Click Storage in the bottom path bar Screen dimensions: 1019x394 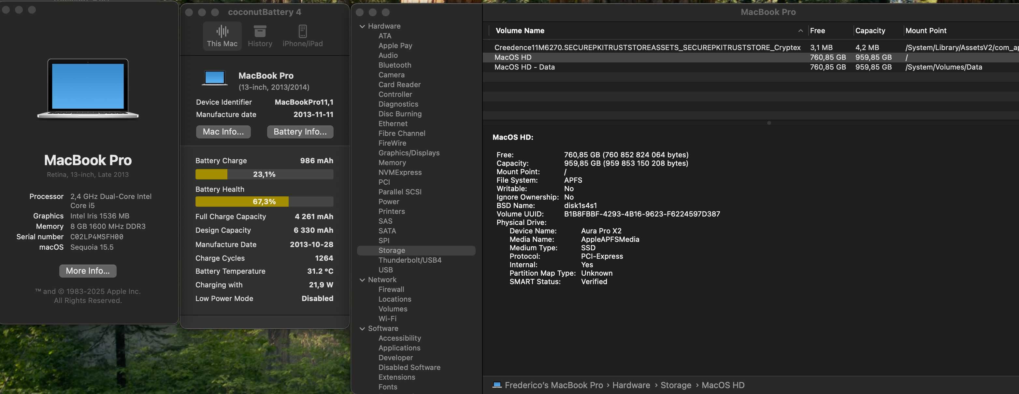click(x=675, y=385)
